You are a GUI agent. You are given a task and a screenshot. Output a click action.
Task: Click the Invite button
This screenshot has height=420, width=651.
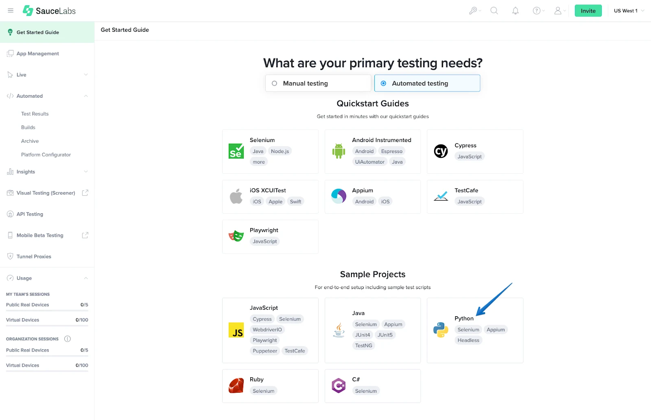pos(588,11)
